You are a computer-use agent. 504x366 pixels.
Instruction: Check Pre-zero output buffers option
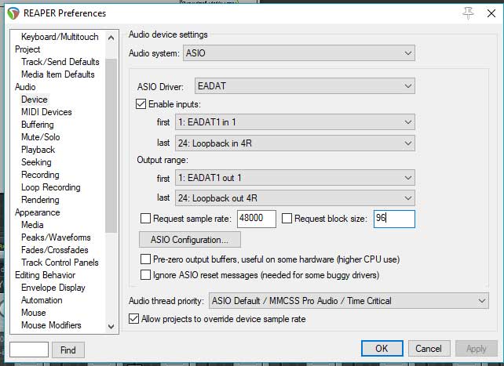pyautogui.click(x=145, y=259)
